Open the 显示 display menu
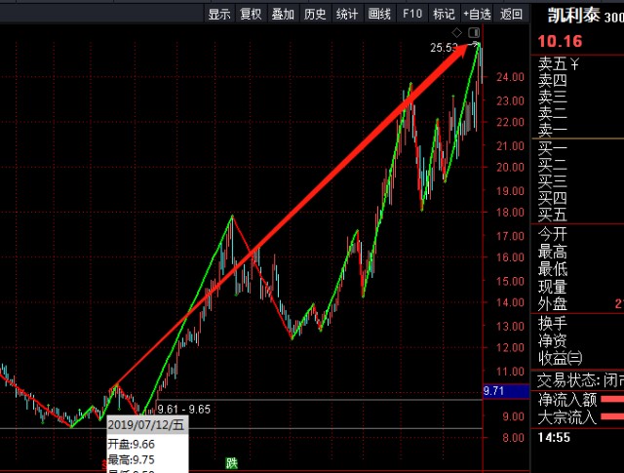Screen dimensions: 624x473 pos(219,15)
